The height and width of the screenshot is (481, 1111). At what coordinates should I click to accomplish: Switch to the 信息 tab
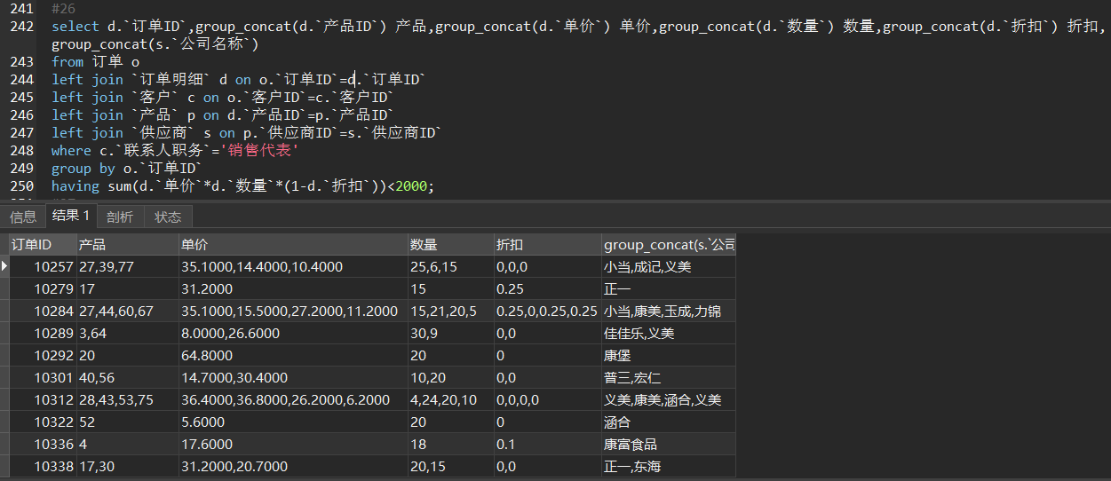(23, 217)
